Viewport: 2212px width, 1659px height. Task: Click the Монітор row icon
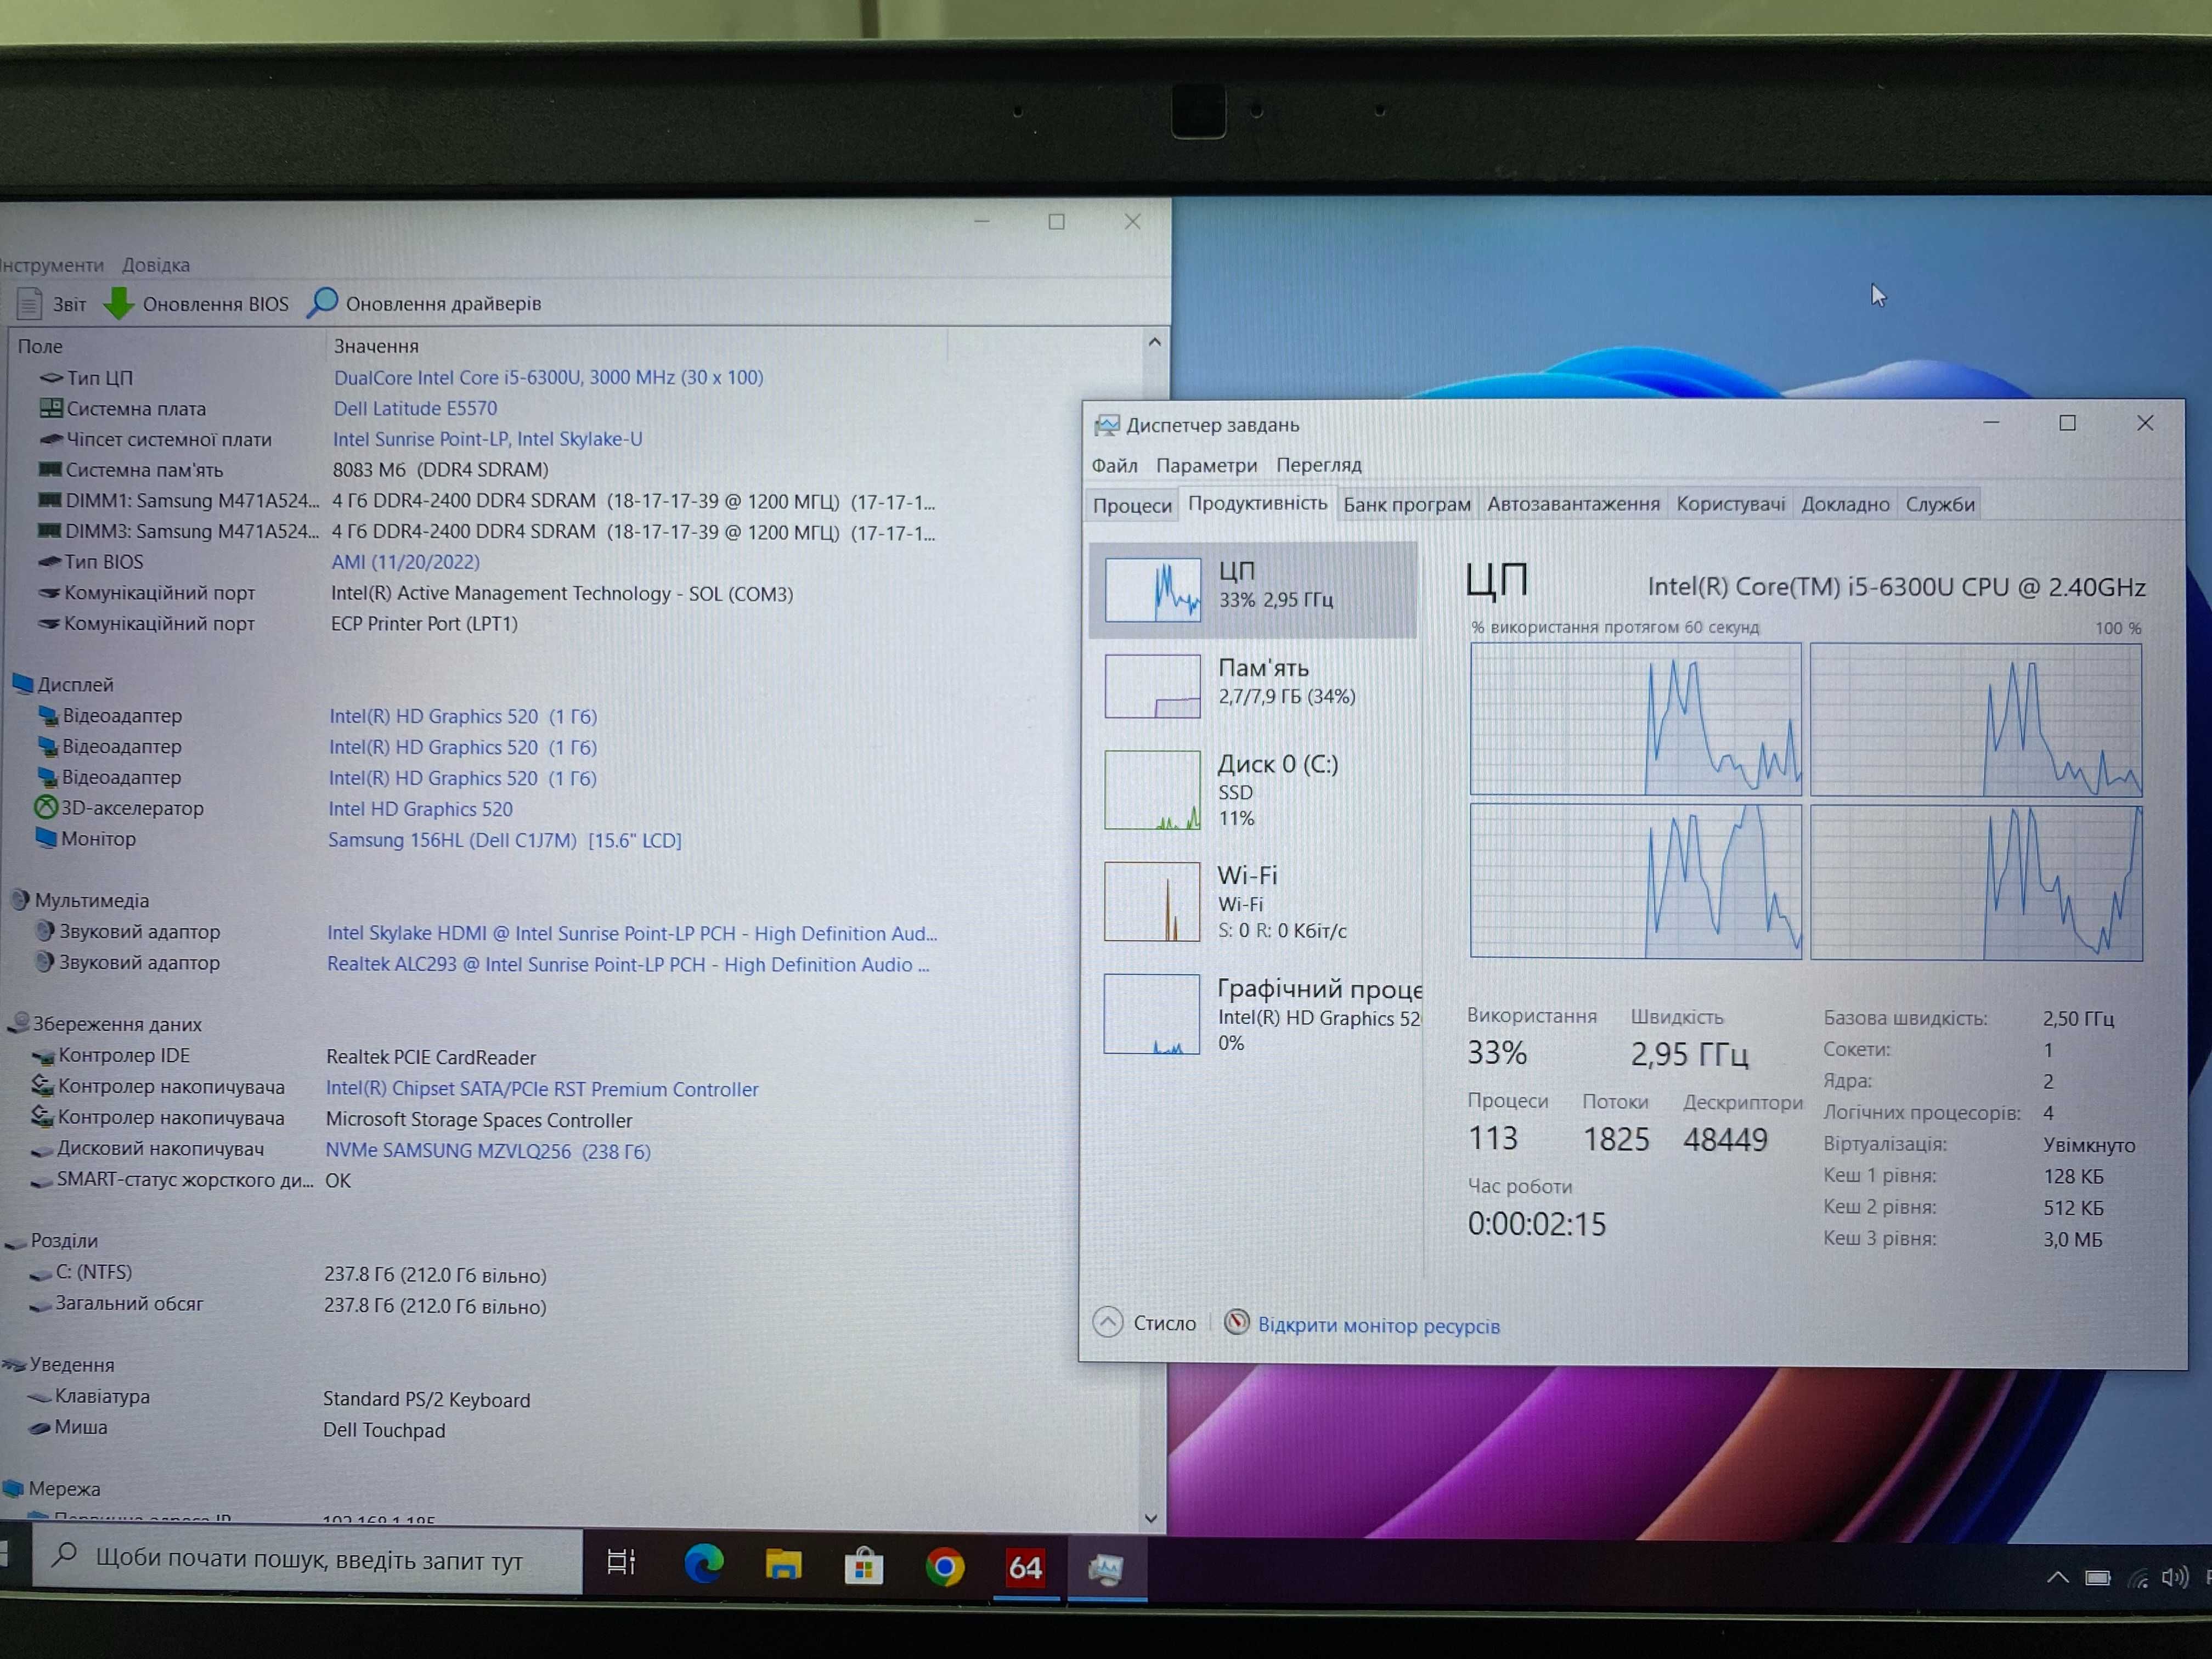click(46, 838)
